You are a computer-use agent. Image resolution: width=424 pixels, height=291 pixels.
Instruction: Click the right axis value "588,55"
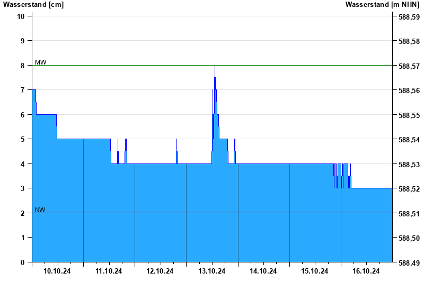click(409, 115)
